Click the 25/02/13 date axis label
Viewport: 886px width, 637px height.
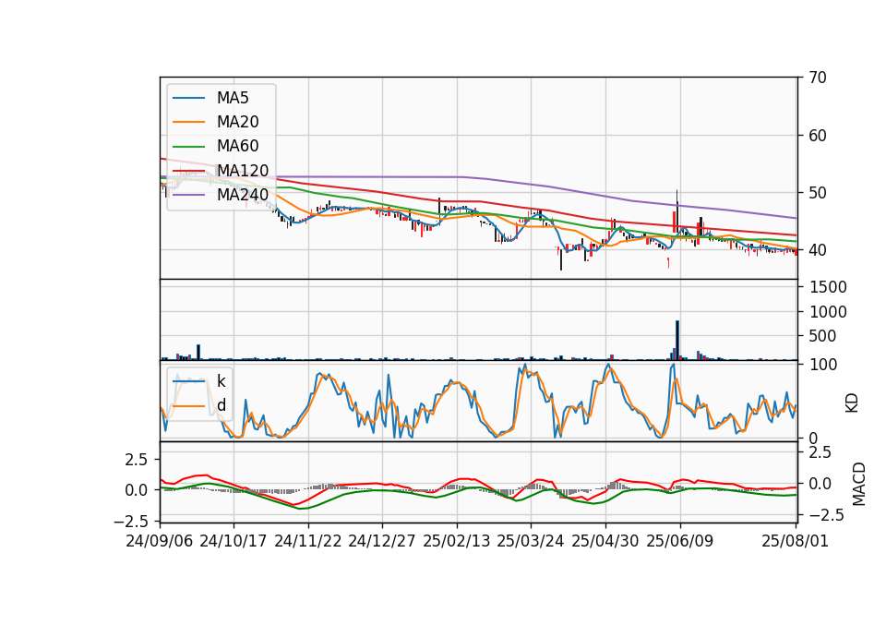[457, 541]
